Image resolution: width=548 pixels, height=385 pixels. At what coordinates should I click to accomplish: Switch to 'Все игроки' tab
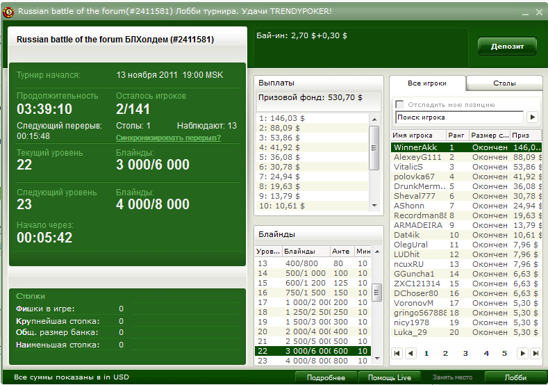click(x=426, y=83)
